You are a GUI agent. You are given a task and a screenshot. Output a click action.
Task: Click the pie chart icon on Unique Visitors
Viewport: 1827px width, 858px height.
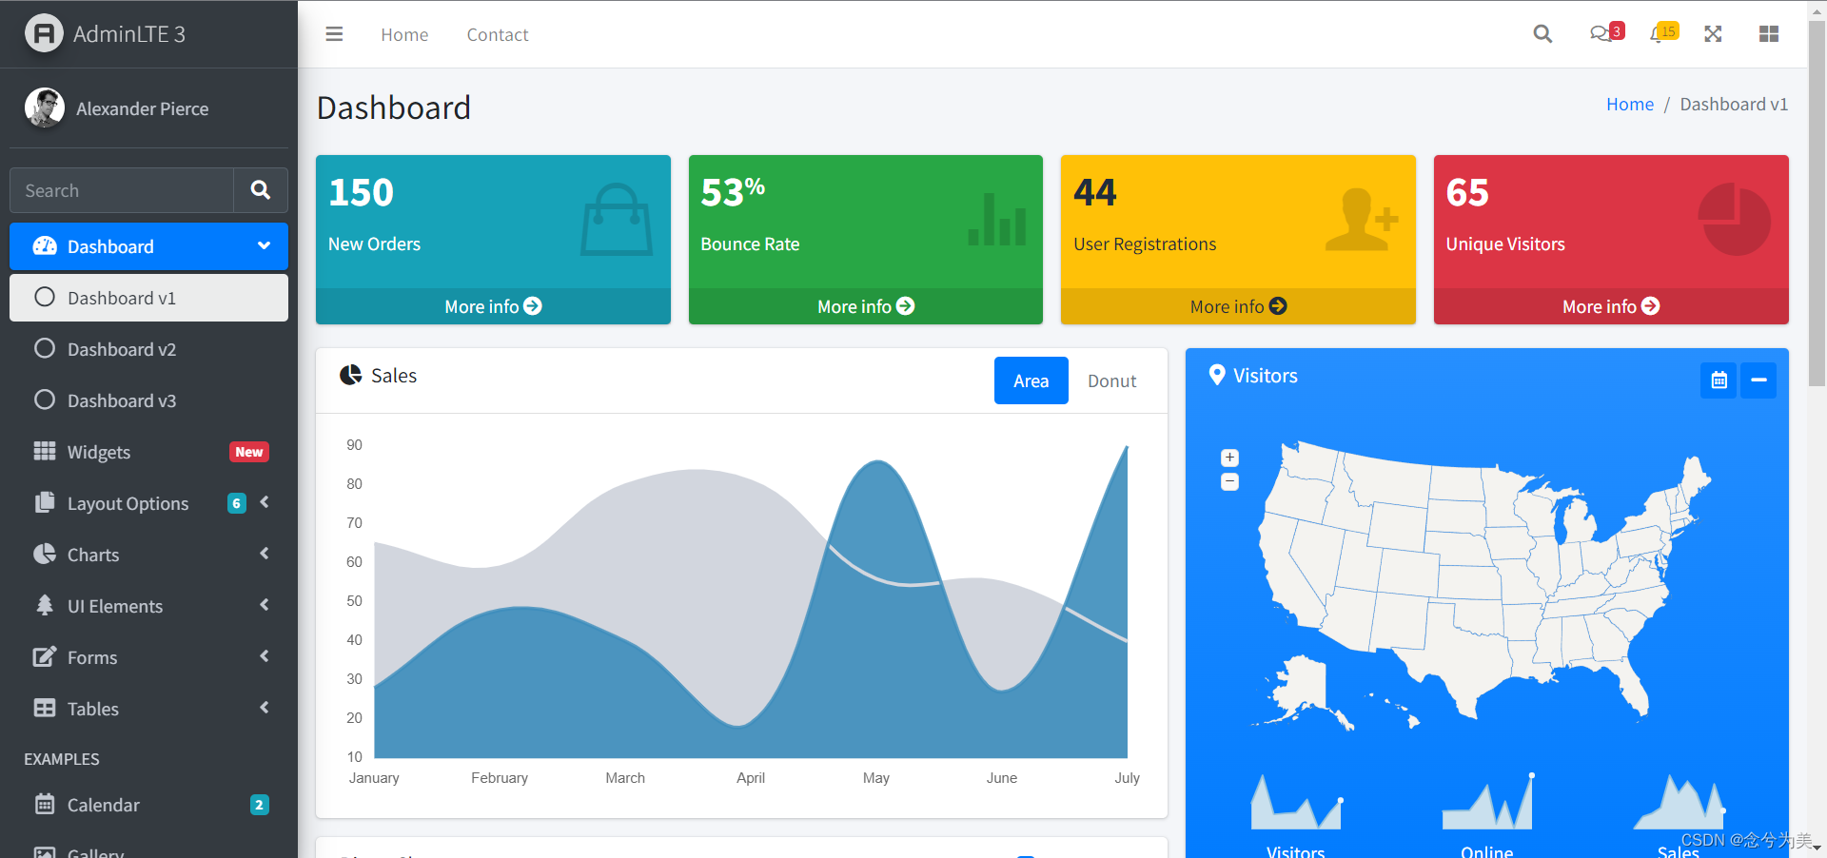pyautogui.click(x=1734, y=220)
